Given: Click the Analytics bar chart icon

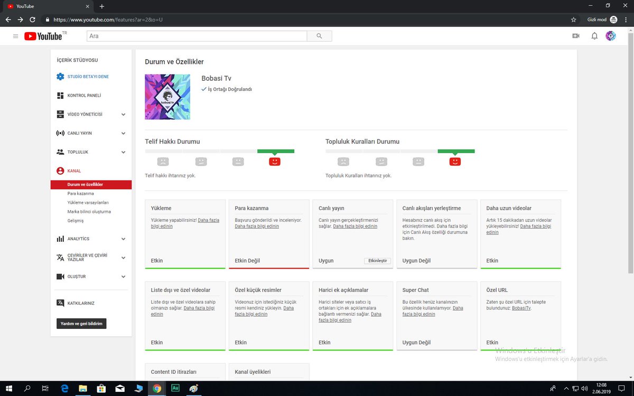Looking at the screenshot, I should coord(60,239).
